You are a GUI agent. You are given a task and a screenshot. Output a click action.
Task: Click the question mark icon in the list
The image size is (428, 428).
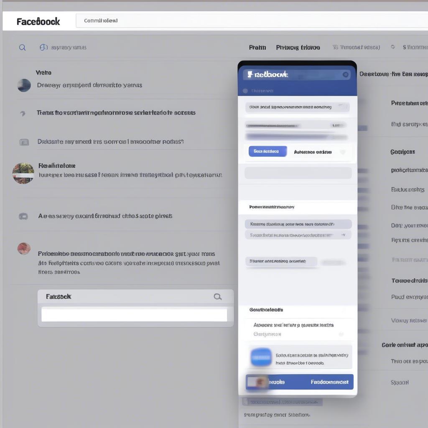coord(23,113)
